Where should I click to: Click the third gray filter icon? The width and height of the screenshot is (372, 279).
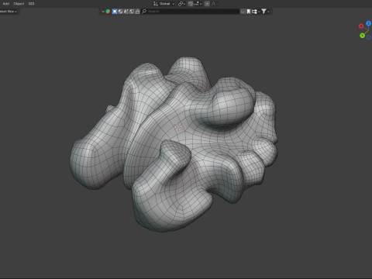[x=126, y=12]
